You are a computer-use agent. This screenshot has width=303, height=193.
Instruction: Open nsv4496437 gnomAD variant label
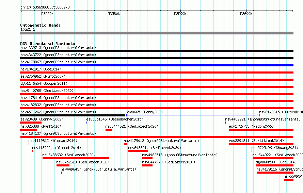click(98, 169)
